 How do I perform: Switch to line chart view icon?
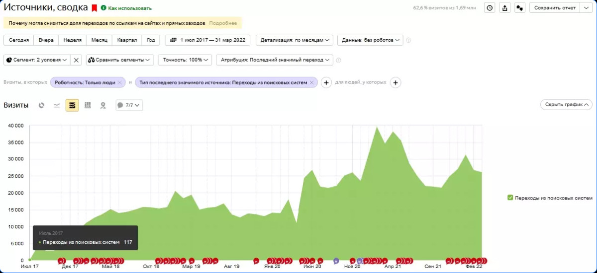point(57,105)
